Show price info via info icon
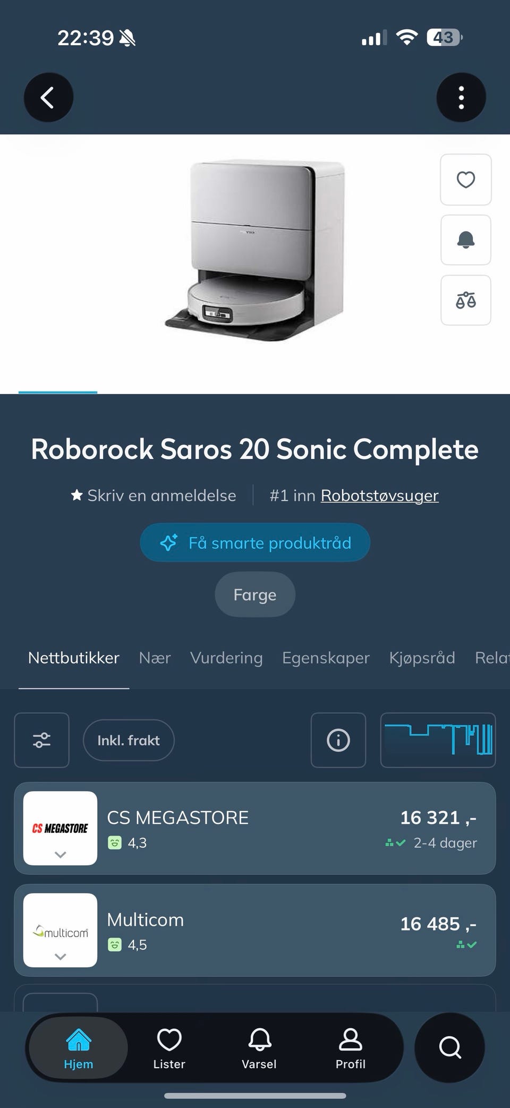This screenshot has height=1108, width=510. click(338, 740)
